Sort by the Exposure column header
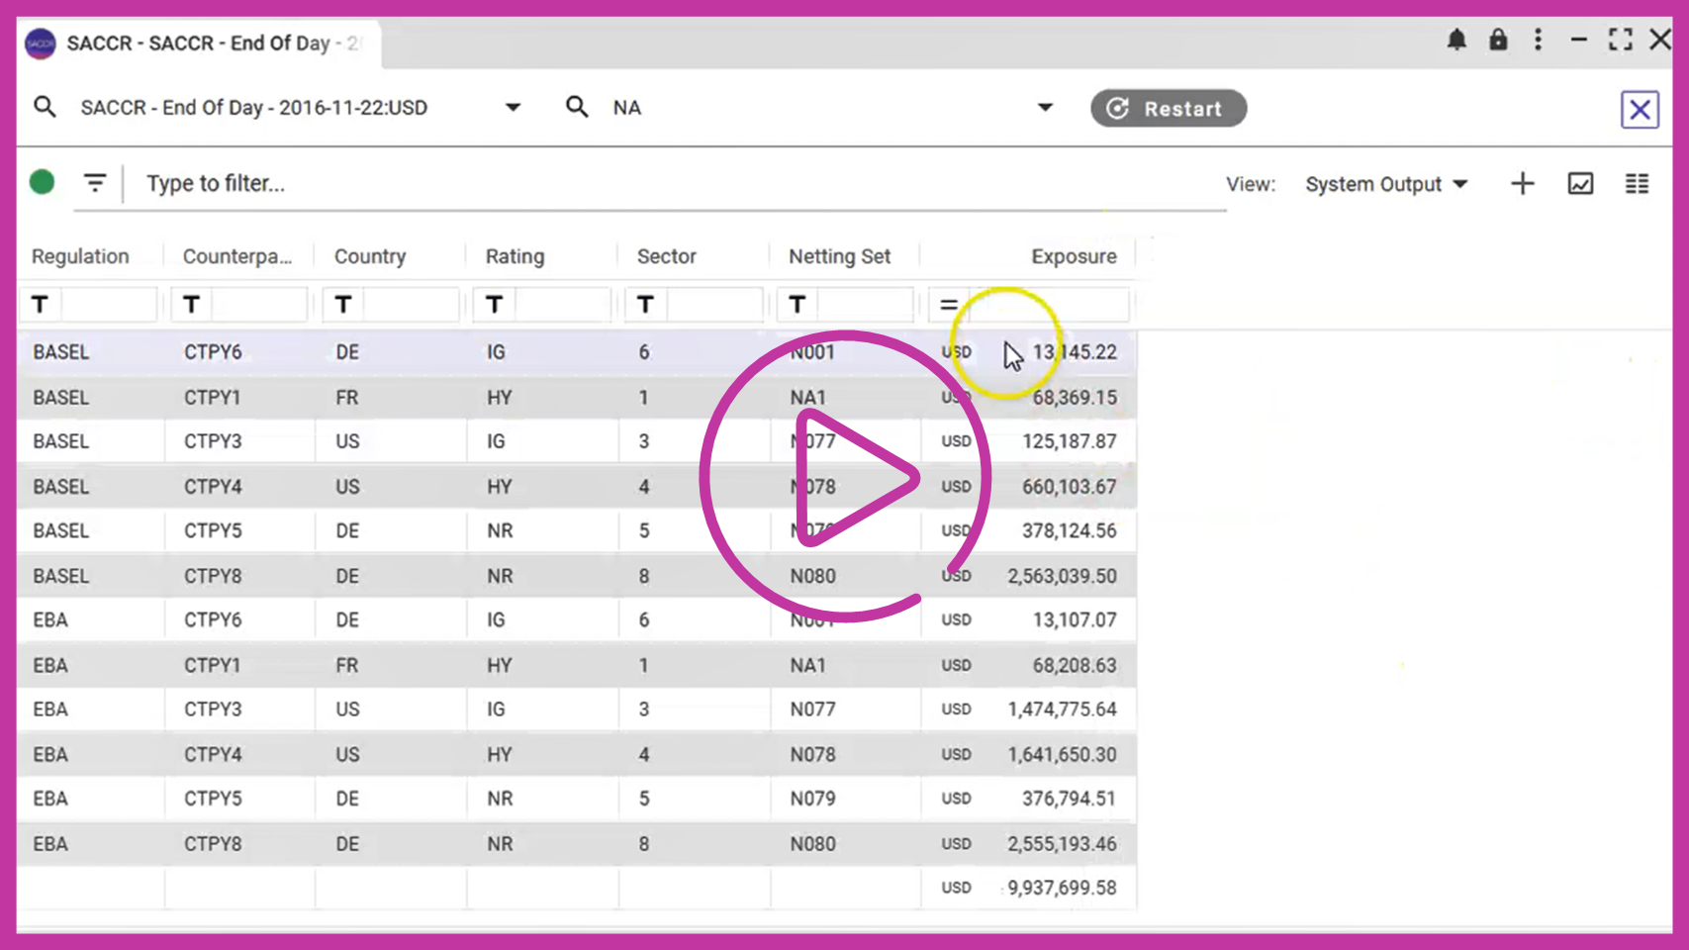The width and height of the screenshot is (1689, 950). click(1074, 256)
